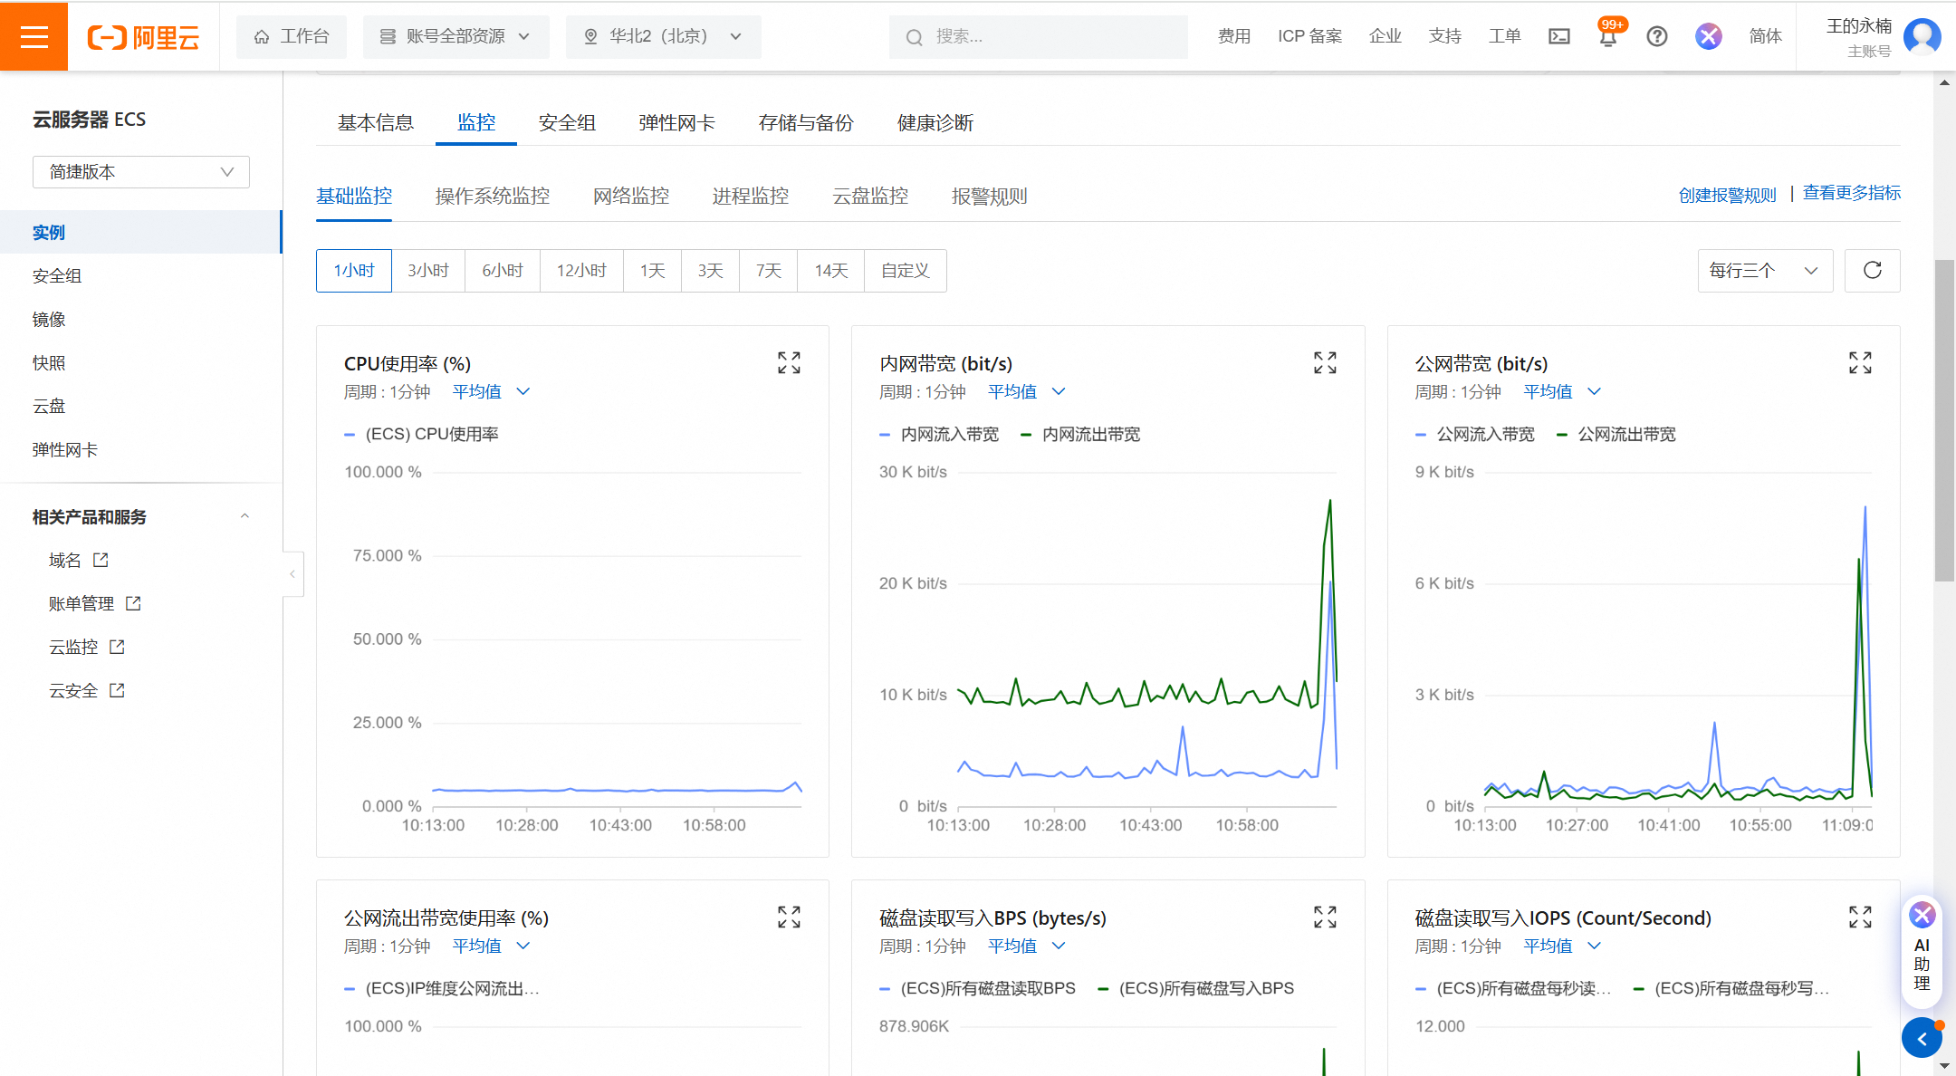Toggle (ECS)IP维度公网流出 legend series
This screenshot has height=1076, width=1956.
tap(442, 988)
